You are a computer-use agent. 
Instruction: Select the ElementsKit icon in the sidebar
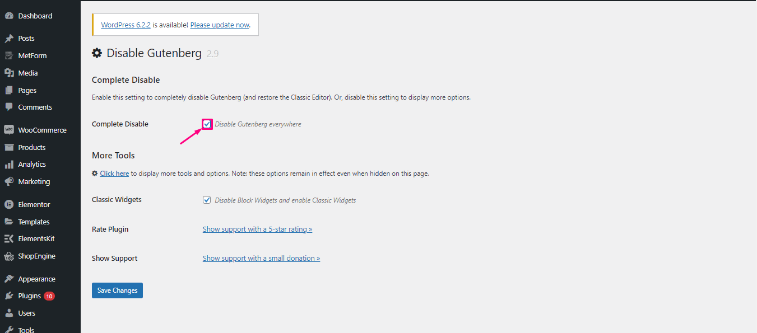10,238
